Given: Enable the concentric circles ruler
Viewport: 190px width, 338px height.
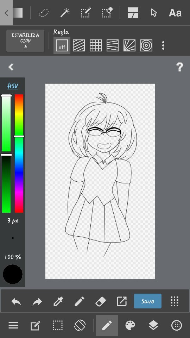Looking at the screenshot, I should (x=146, y=45).
